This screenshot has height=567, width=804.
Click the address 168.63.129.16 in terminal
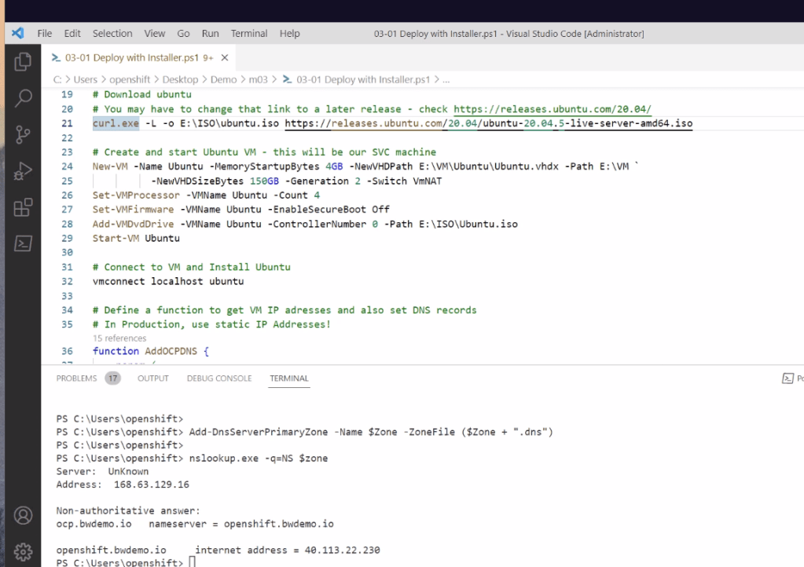pyautogui.click(x=152, y=485)
